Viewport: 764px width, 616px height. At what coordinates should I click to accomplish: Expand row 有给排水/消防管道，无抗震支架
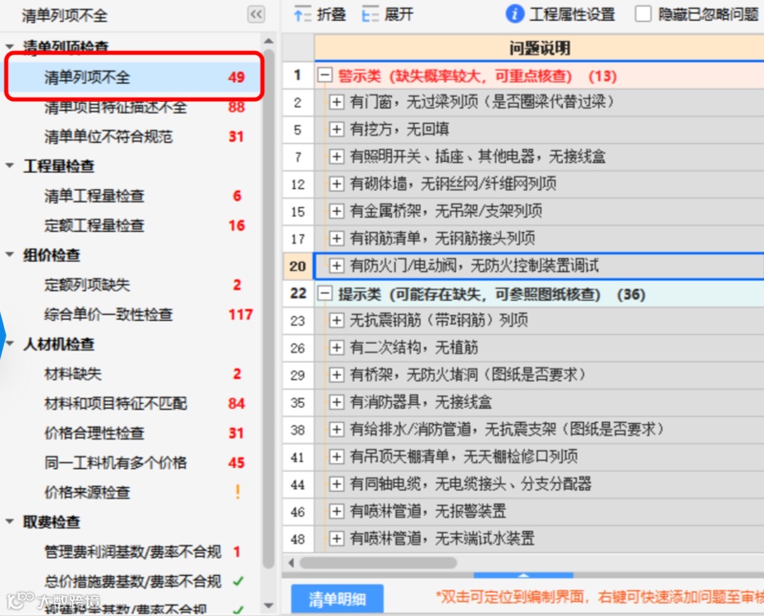pos(336,430)
